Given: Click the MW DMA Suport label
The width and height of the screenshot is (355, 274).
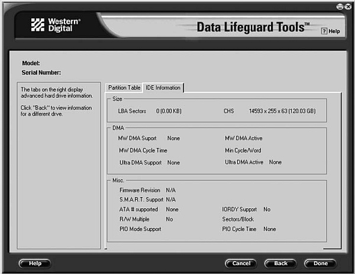Looking at the screenshot, I should [x=137, y=138].
